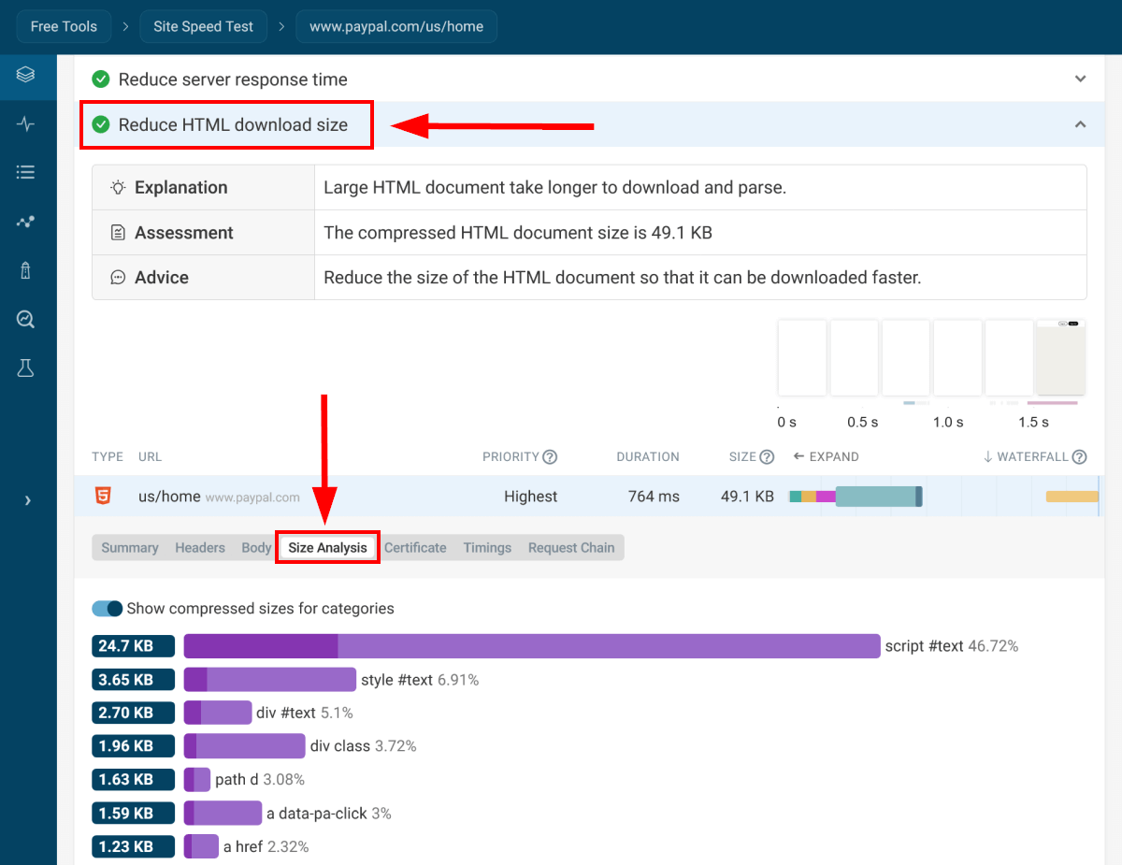Go to Site Speed Test breadcrumb
This screenshot has height=865, width=1122.
point(203,26)
